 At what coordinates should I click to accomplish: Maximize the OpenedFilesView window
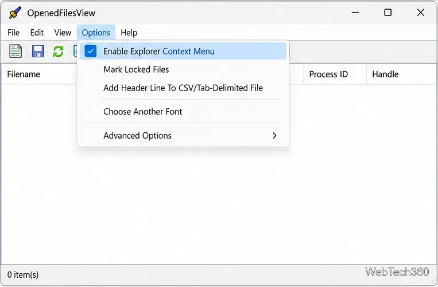tap(387, 13)
